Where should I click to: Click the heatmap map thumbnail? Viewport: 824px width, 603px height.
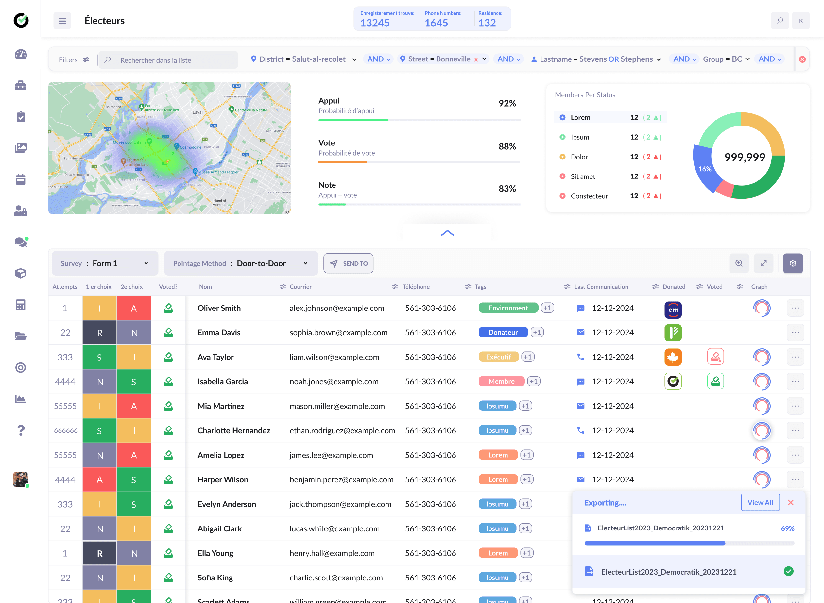coord(169,148)
